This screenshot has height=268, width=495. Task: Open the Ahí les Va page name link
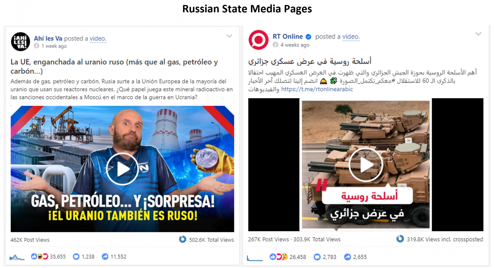click(x=48, y=38)
